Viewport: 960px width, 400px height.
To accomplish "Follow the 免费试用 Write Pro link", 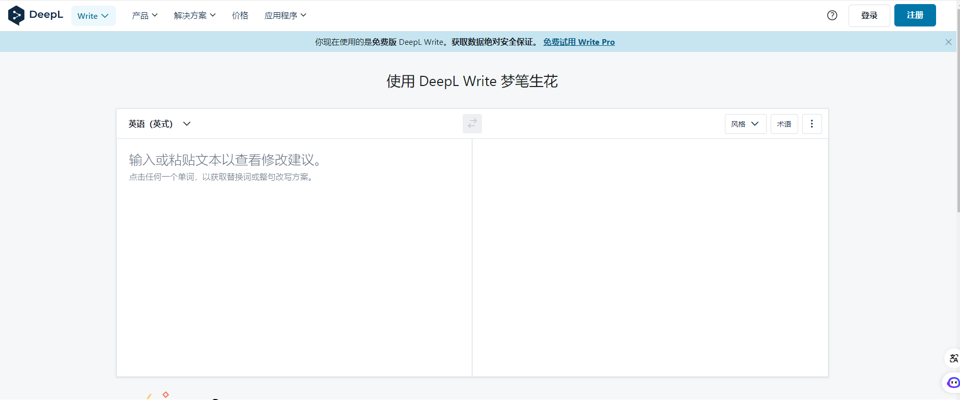I will 579,42.
